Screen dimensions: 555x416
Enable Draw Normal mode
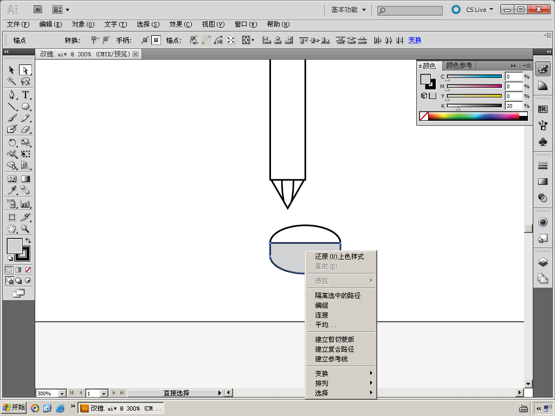[10, 281]
